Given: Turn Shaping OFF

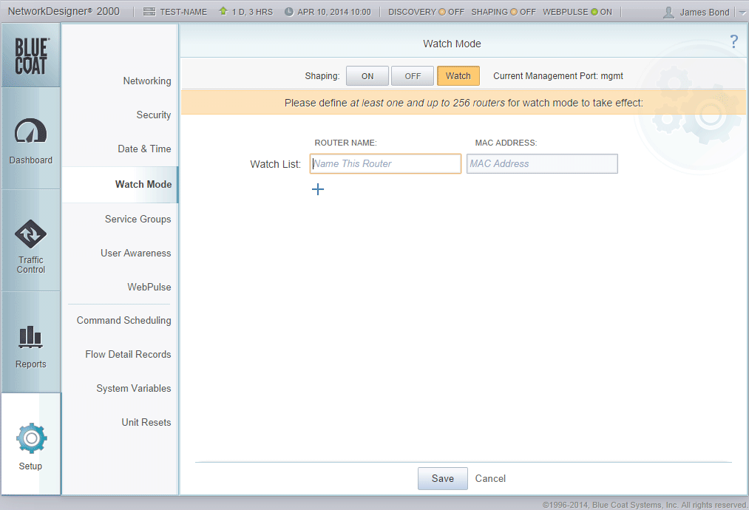Looking at the screenshot, I should click(x=413, y=76).
